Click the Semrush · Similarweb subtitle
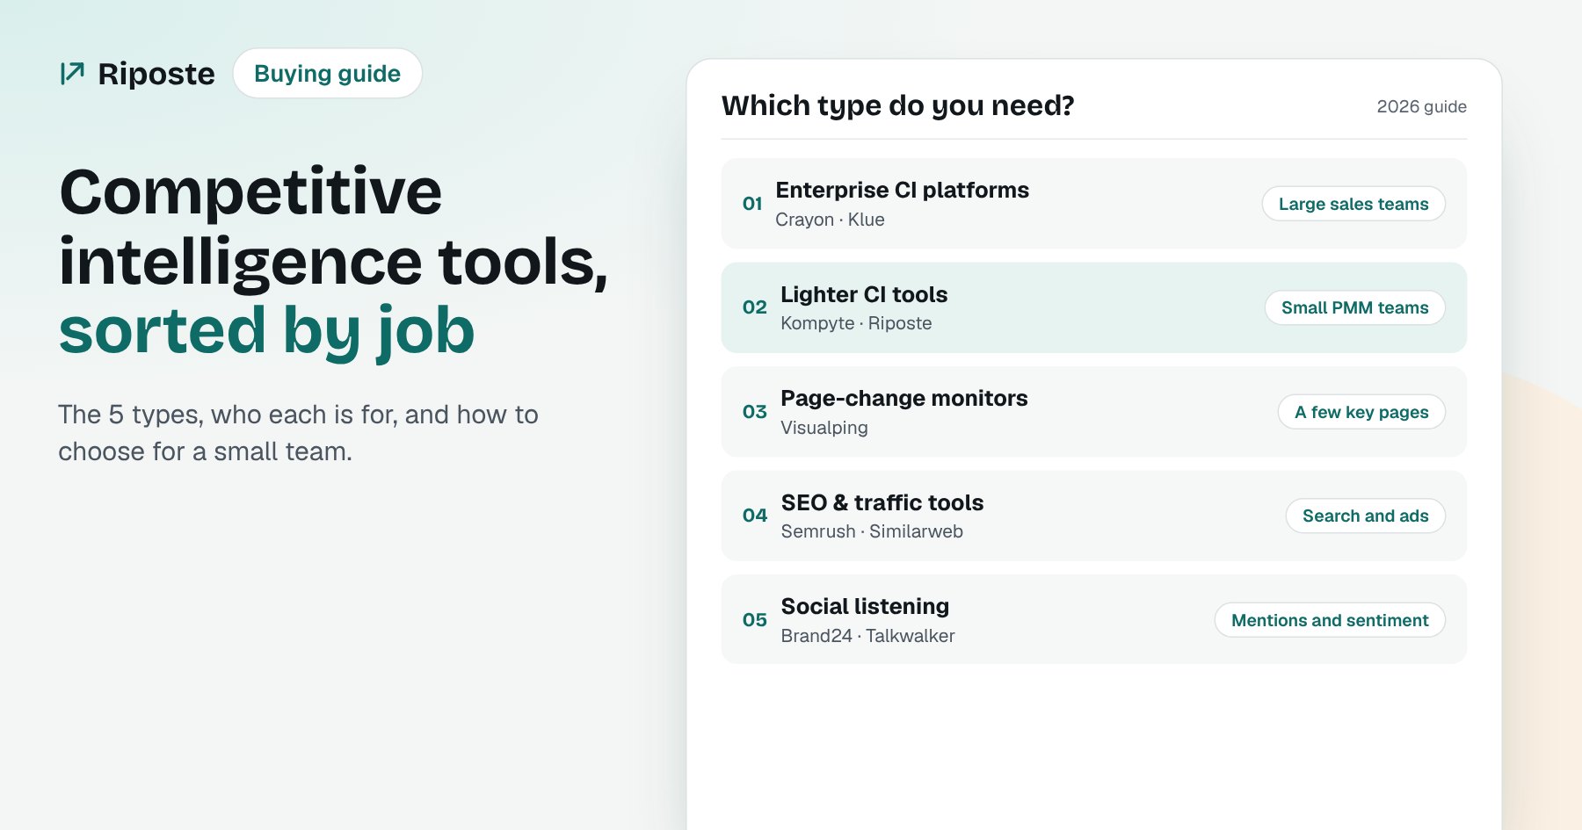The width and height of the screenshot is (1582, 830). pos(872,531)
